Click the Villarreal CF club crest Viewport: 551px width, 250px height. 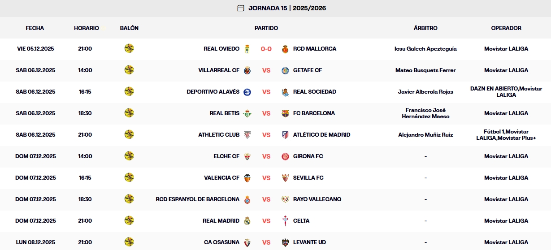pos(247,70)
